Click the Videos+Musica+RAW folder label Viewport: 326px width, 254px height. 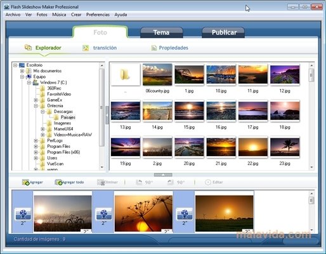click(73, 135)
